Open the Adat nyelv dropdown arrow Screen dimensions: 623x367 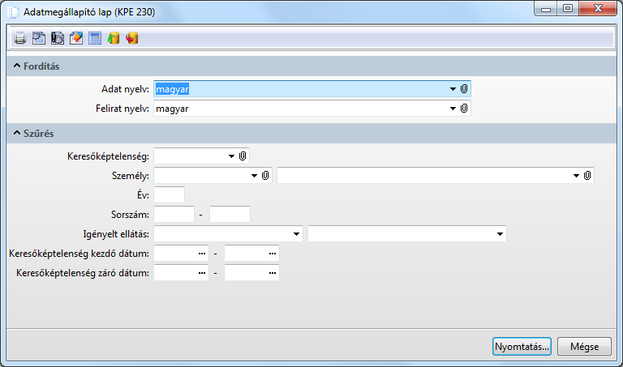pyautogui.click(x=453, y=89)
